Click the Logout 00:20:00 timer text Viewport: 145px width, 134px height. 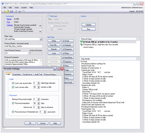click(136, 11)
